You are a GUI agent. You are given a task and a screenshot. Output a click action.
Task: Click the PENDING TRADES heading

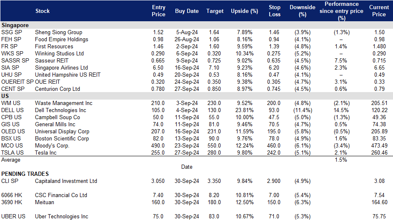click(x=25, y=174)
